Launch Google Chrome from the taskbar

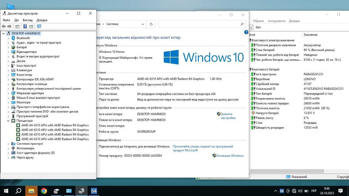tap(44, 191)
